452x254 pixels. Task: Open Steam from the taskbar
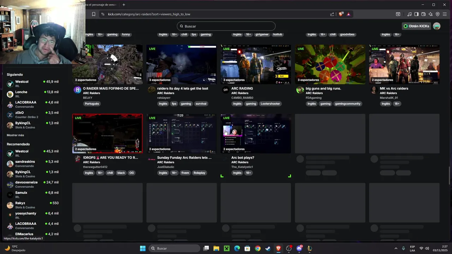268,248
